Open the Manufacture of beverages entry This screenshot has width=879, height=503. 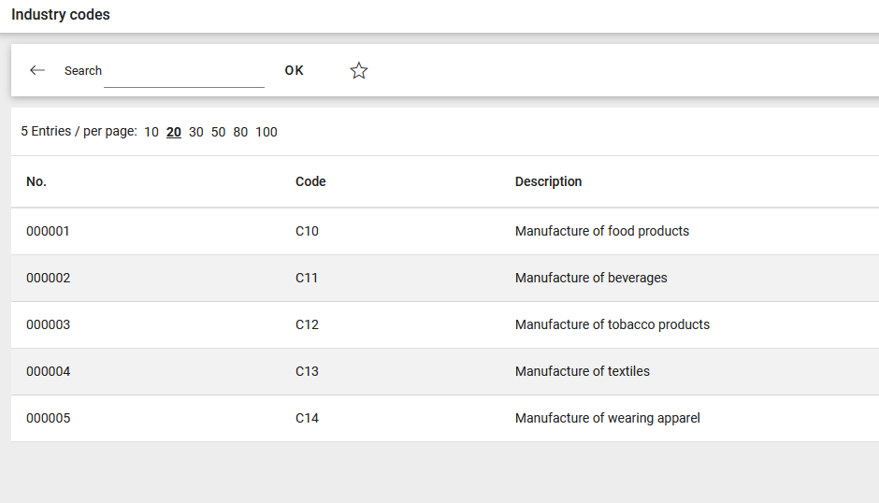(x=591, y=278)
